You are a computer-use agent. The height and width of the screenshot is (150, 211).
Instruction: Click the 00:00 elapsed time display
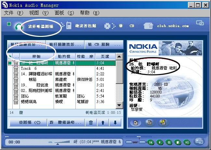(14, 142)
